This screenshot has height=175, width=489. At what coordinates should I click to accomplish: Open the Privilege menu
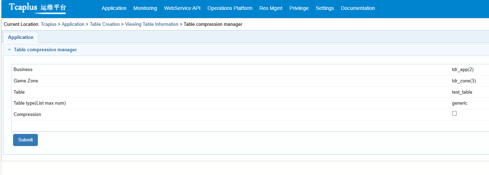point(299,8)
